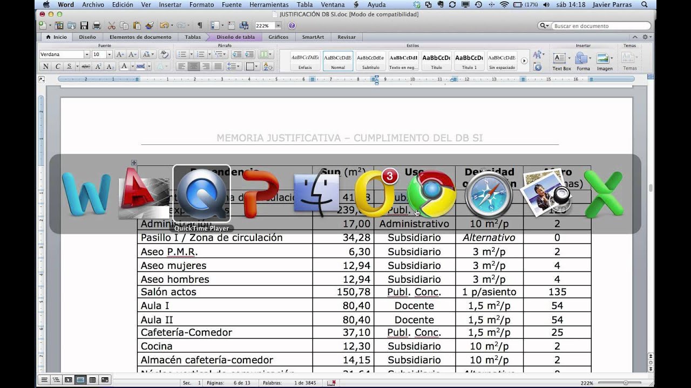Open line spacing dropdown
Screen dimensions: 691x388
234,66
